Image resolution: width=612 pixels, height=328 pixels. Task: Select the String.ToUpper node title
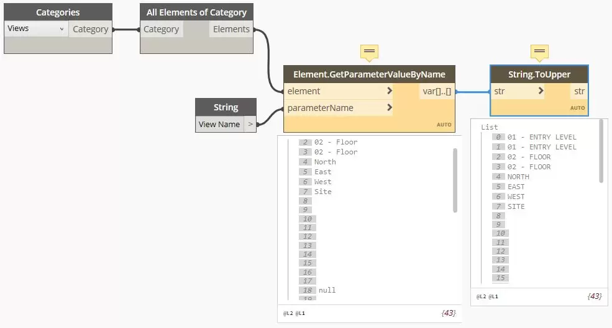click(x=539, y=74)
